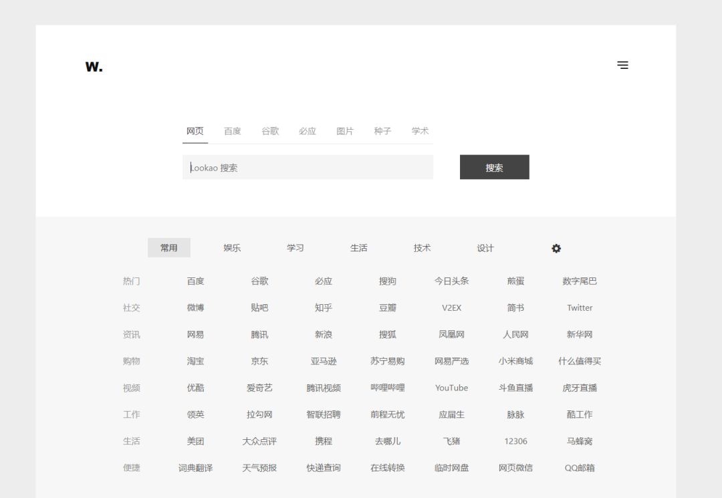This screenshot has width=722, height=498.
Task: Switch to the 百度 search tab
Action: coord(232,131)
